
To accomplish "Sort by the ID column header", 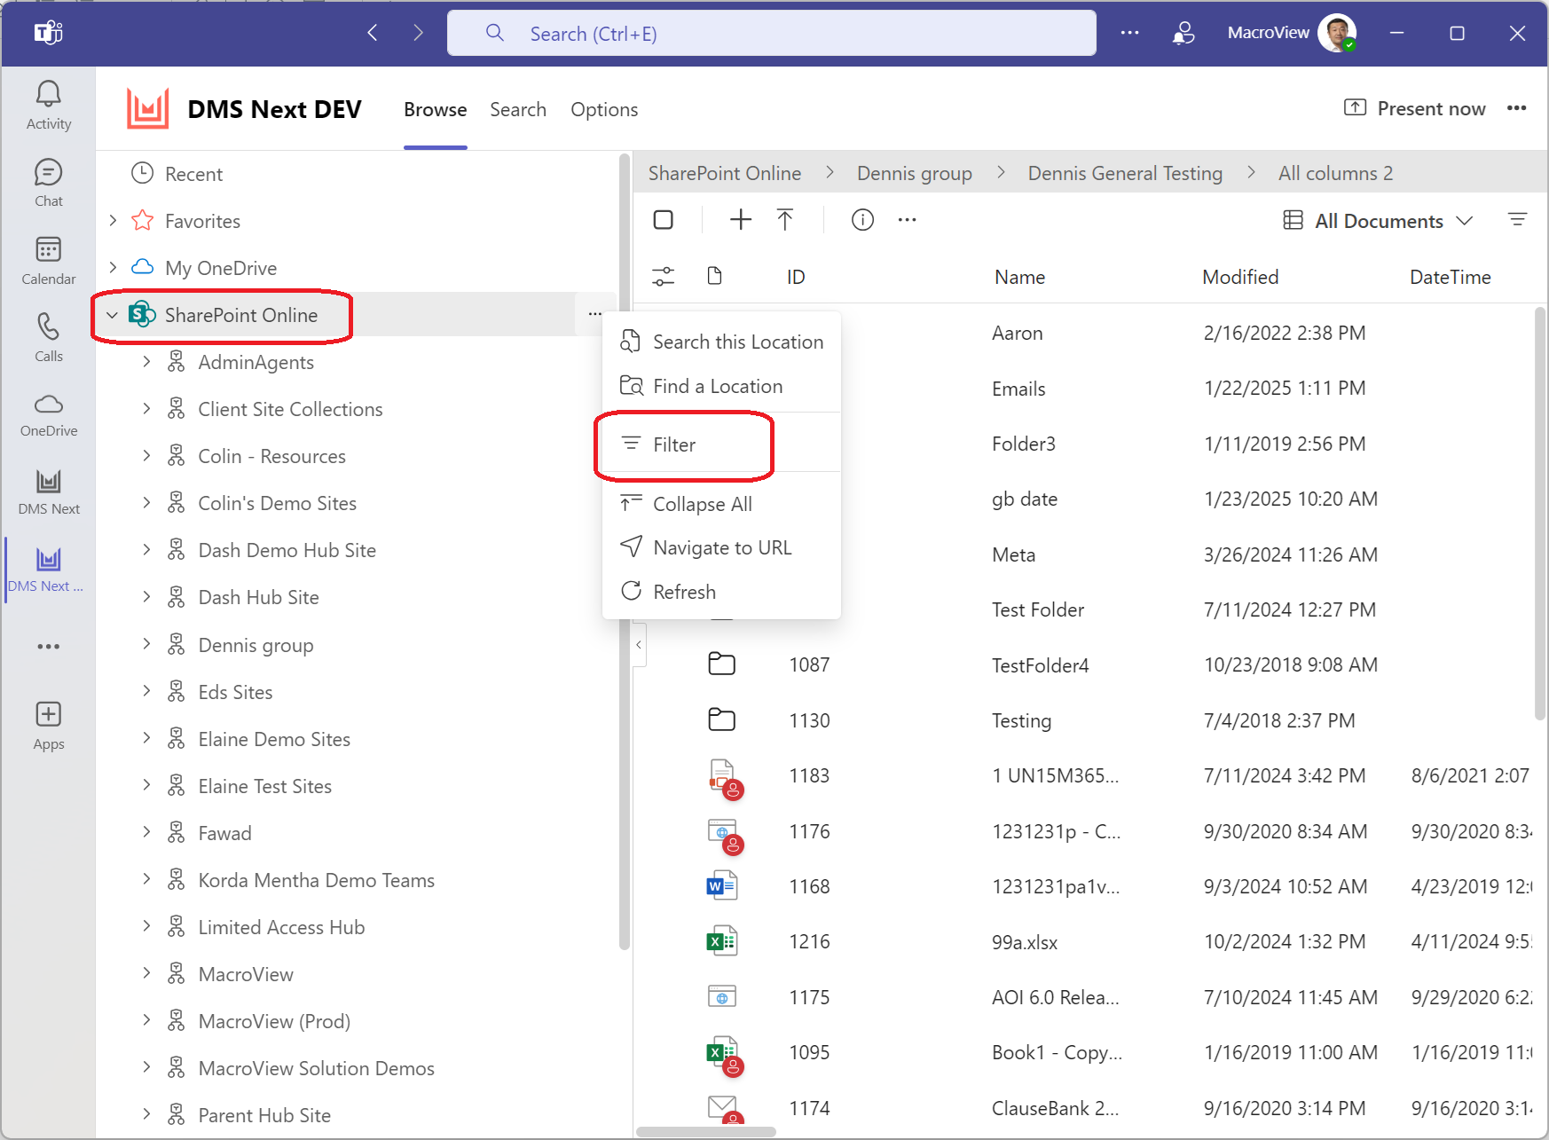I will pyautogui.click(x=795, y=277).
